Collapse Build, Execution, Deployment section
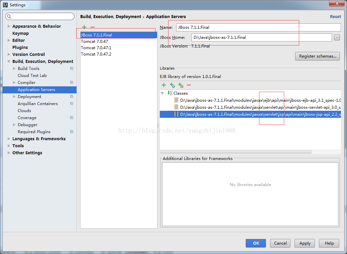The width and height of the screenshot is (347, 254). [x=9, y=61]
